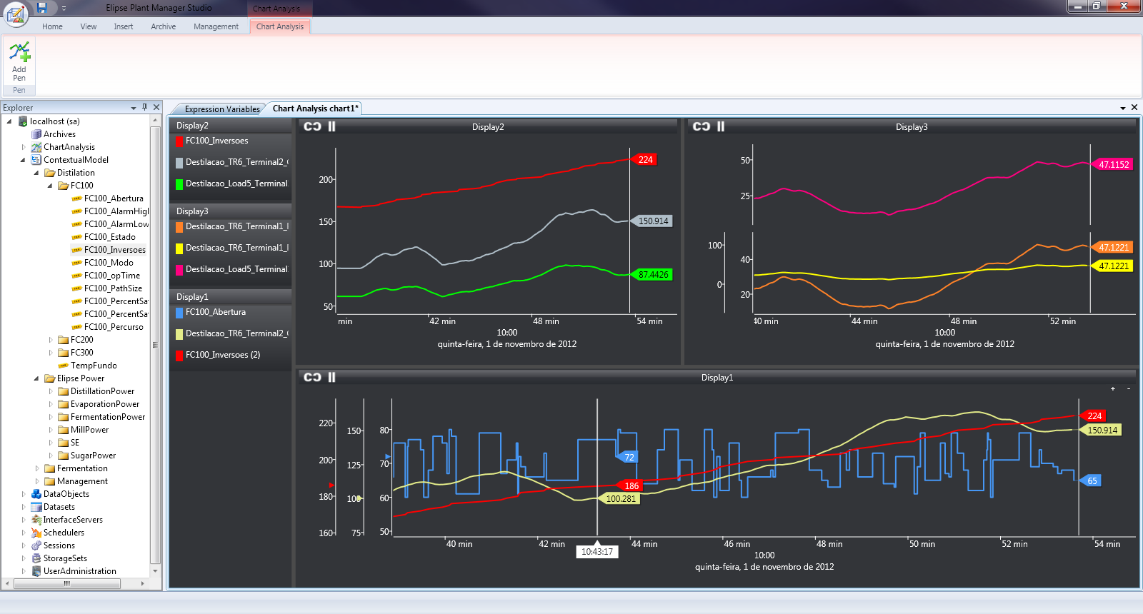Screen dimensions: 1143x614
Task: Open the Management ribbon tab
Action: (216, 26)
